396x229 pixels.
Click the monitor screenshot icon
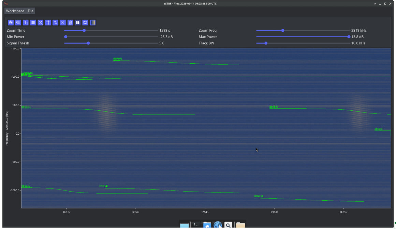pyautogui.click(x=85, y=23)
